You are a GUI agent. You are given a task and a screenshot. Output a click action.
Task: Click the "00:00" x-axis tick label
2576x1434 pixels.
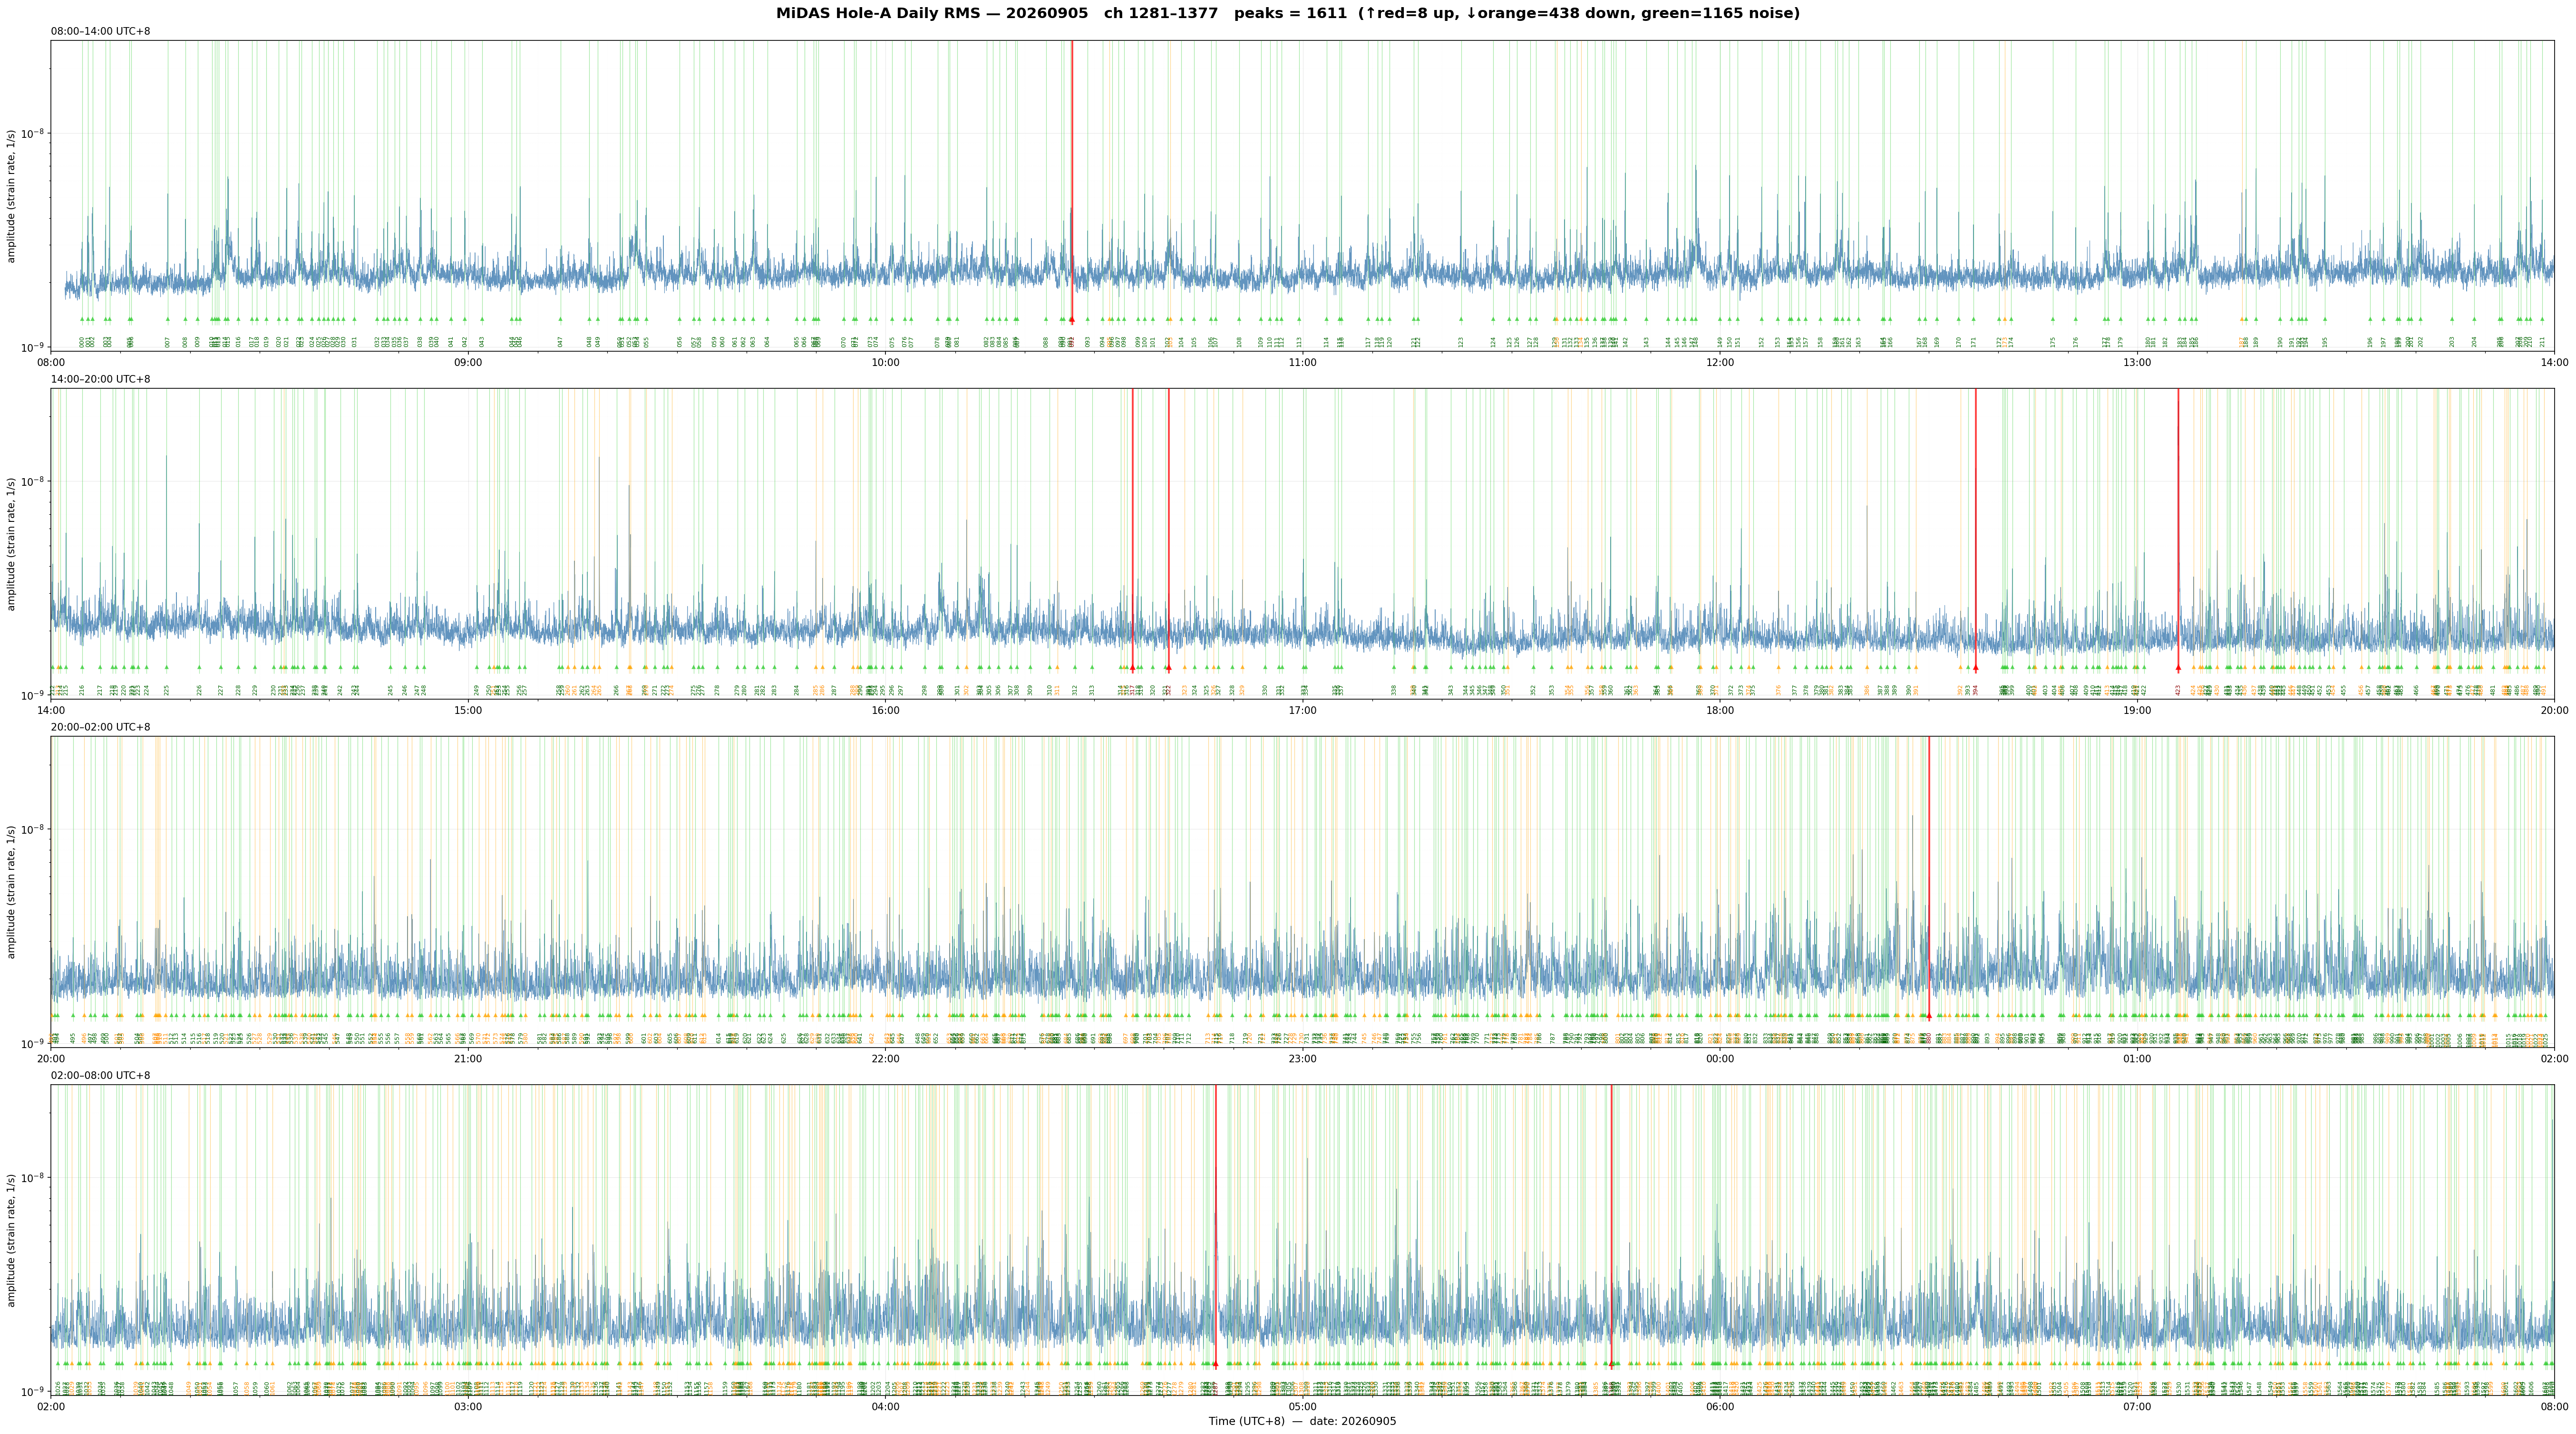pos(1720,1057)
